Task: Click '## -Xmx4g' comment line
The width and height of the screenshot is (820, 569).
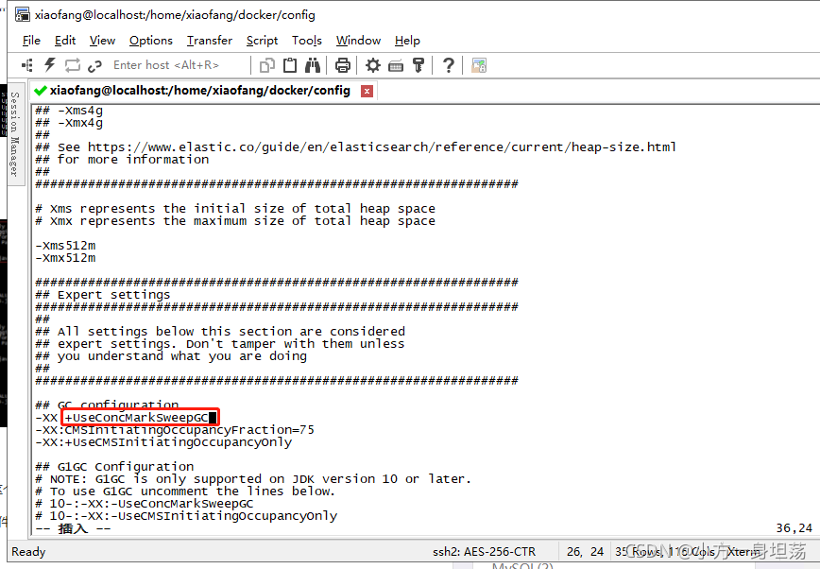Action: pos(69,123)
